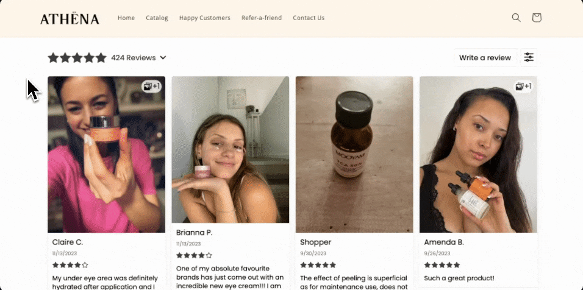View Shopper's brown bottle photo
The height and width of the screenshot is (290, 583).
point(354,154)
